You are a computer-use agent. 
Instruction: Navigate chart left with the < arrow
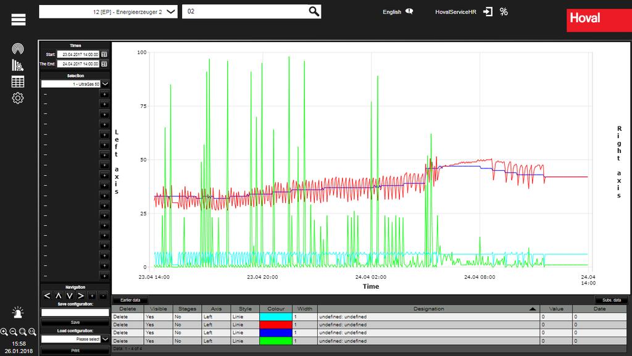pos(47,296)
